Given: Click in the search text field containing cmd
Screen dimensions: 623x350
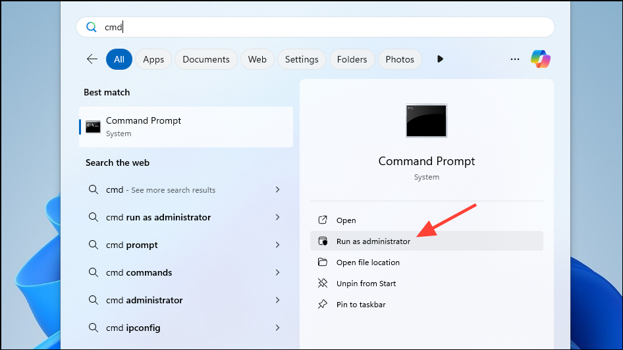Looking at the screenshot, I should coord(315,27).
